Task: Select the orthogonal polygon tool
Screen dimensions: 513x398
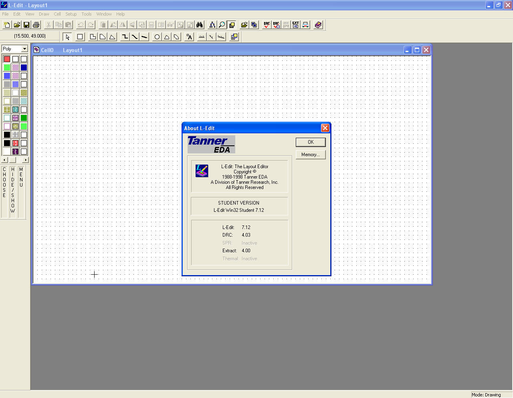Action: [x=93, y=37]
